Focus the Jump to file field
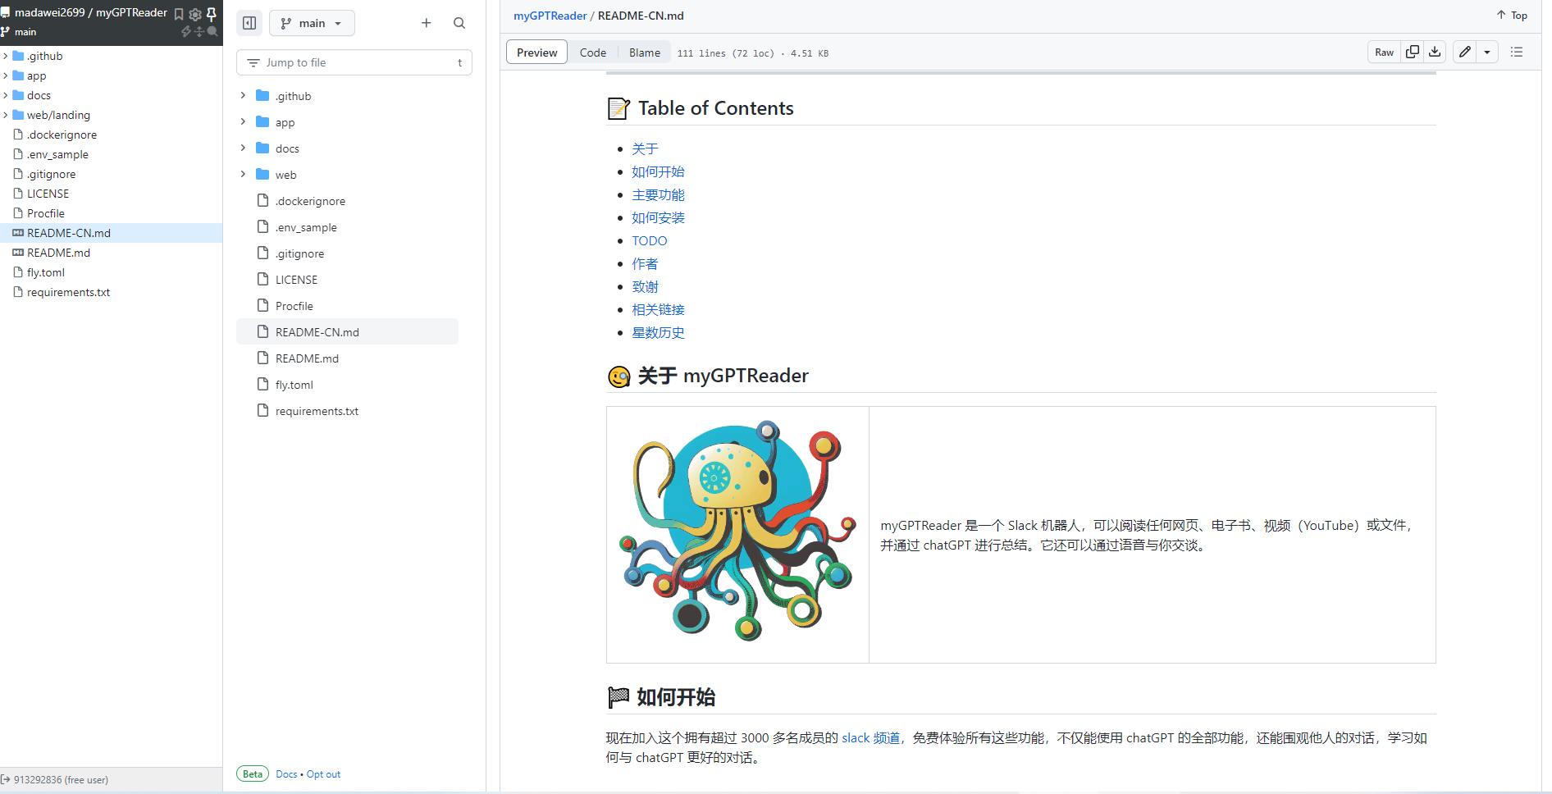The width and height of the screenshot is (1552, 794). 354,62
